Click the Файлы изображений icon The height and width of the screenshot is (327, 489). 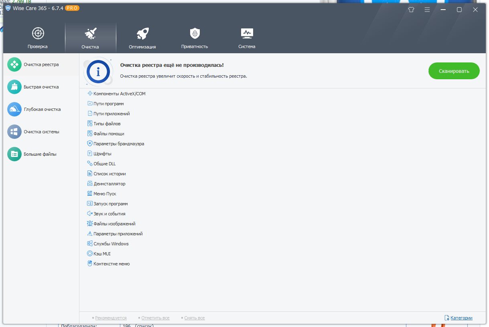click(90, 223)
